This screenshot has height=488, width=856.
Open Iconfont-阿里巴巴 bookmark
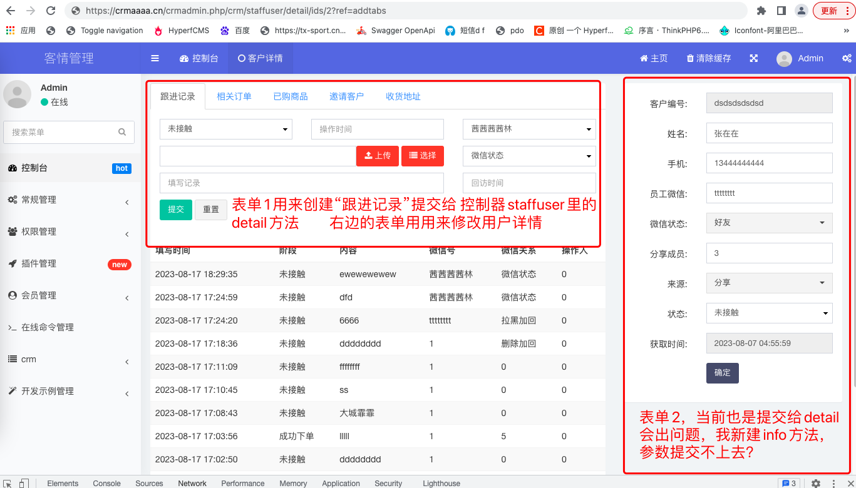[x=761, y=30]
